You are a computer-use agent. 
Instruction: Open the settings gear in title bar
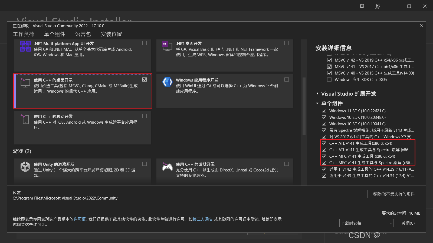[x=362, y=6]
